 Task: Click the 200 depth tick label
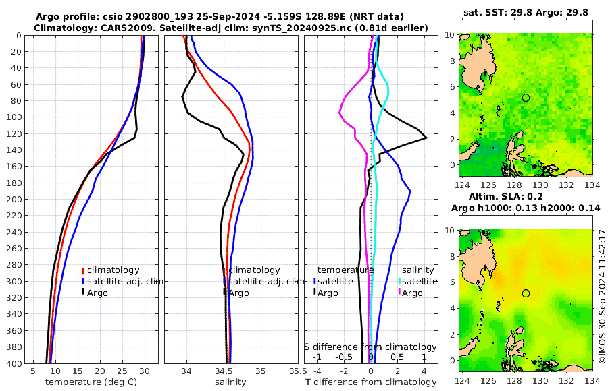14,199
